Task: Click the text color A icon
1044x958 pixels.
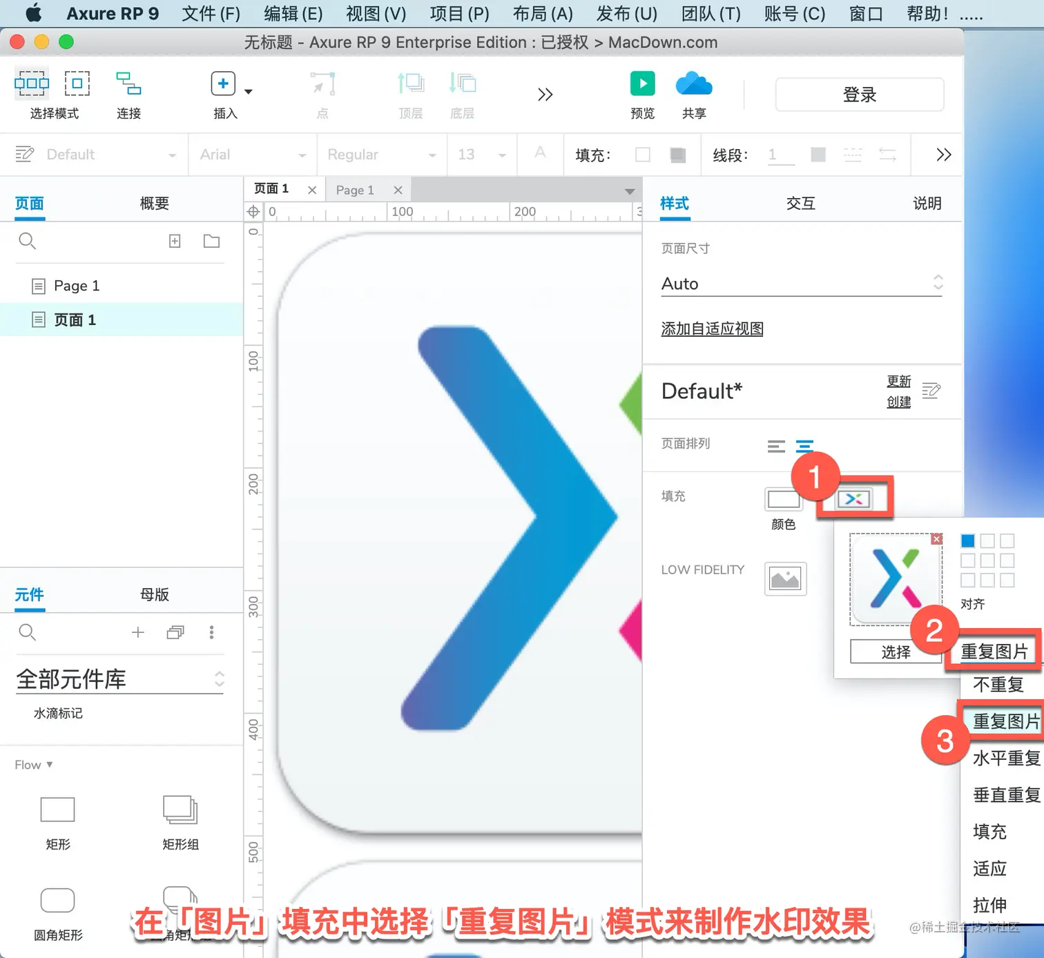Action: click(x=540, y=153)
